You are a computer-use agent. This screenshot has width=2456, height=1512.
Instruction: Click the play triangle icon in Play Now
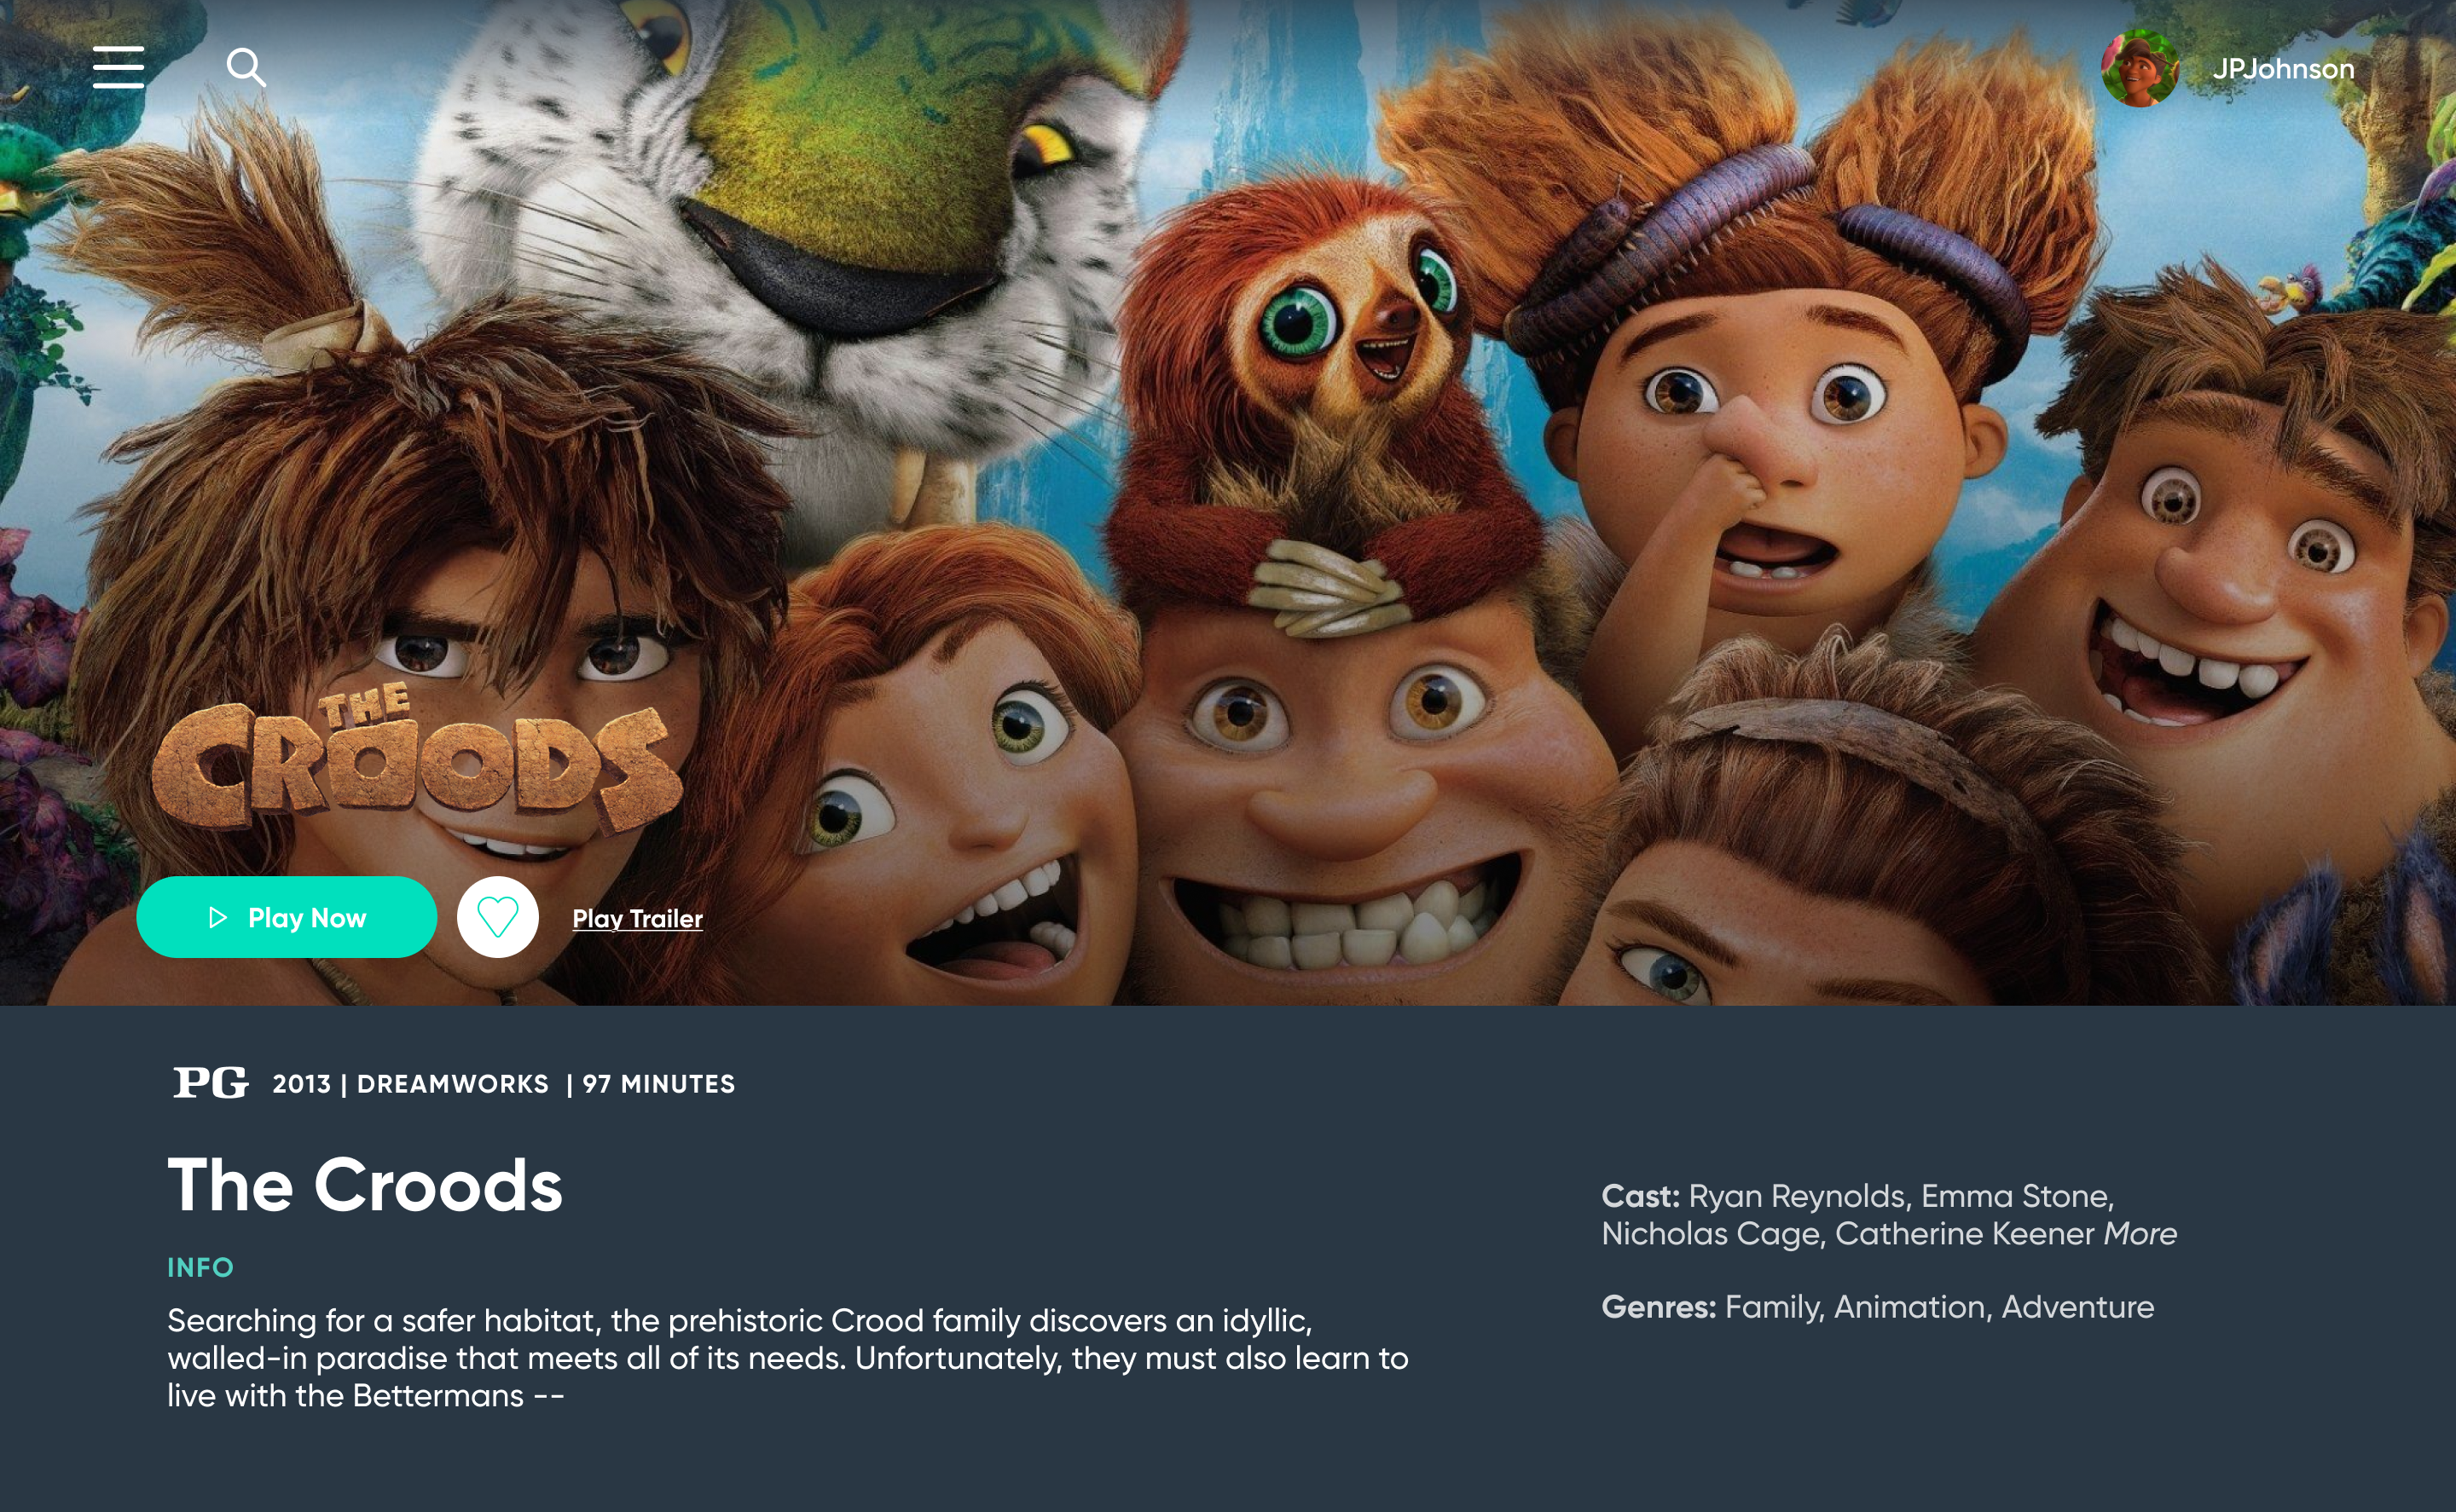217,917
